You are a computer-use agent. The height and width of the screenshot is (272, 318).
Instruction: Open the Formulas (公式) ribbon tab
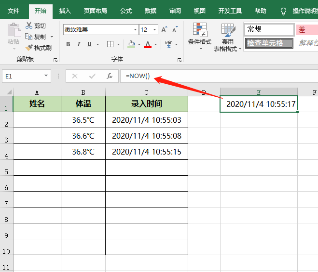[x=126, y=11]
